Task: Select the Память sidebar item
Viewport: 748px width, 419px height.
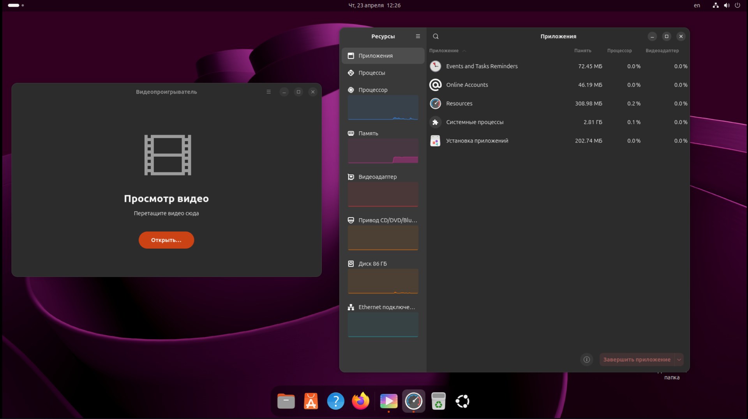Action: (368, 133)
